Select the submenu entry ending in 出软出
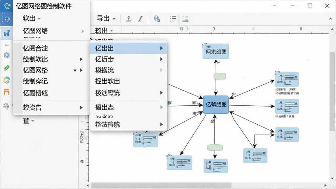This screenshot has width=336, height=189. coord(129,81)
